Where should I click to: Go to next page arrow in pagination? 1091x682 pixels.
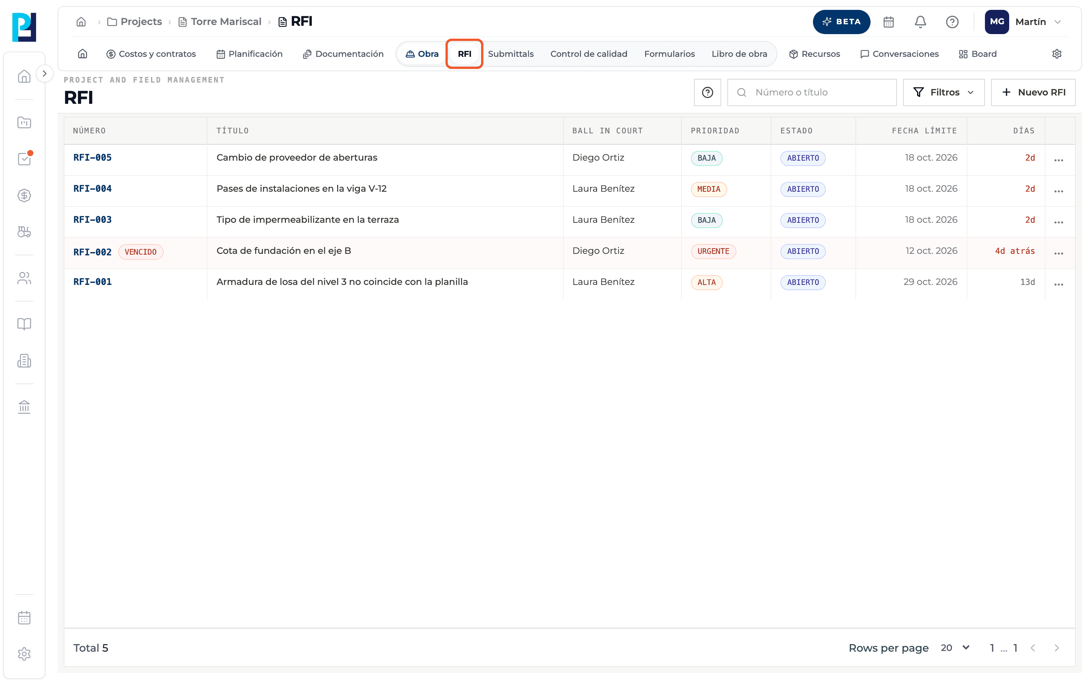pyautogui.click(x=1057, y=648)
